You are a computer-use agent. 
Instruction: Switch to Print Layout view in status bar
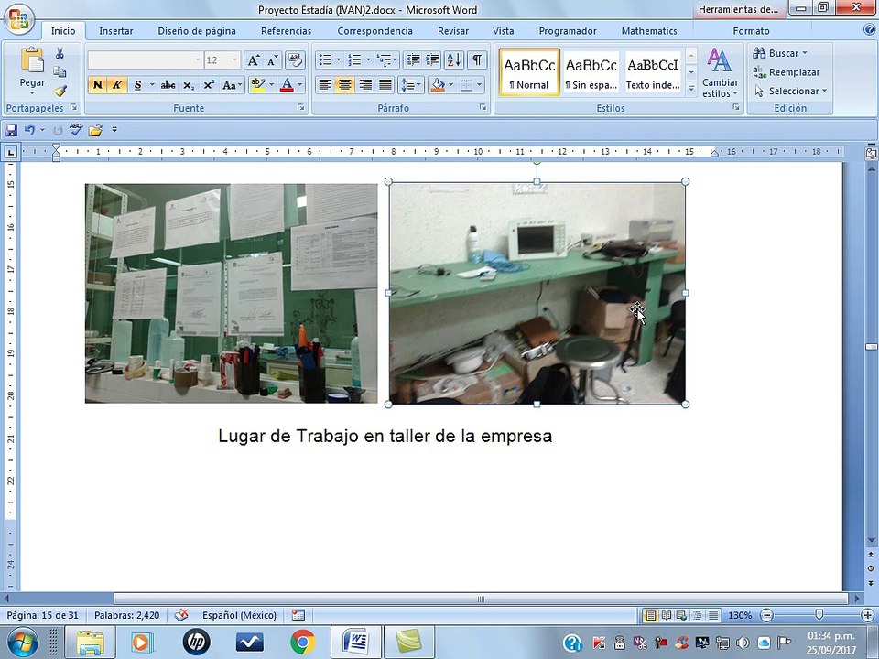pyautogui.click(x=650, y=615)
